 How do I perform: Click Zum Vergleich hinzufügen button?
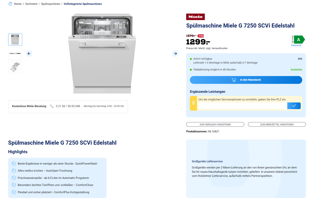(x=215, y=124)
